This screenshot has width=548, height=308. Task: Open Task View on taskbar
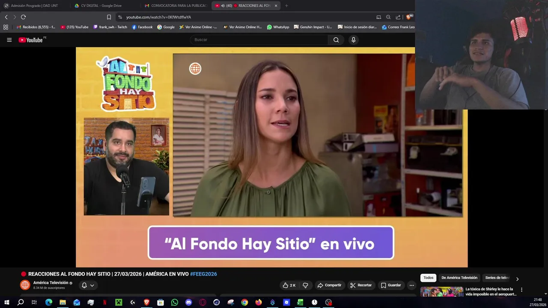coord(34,302)
